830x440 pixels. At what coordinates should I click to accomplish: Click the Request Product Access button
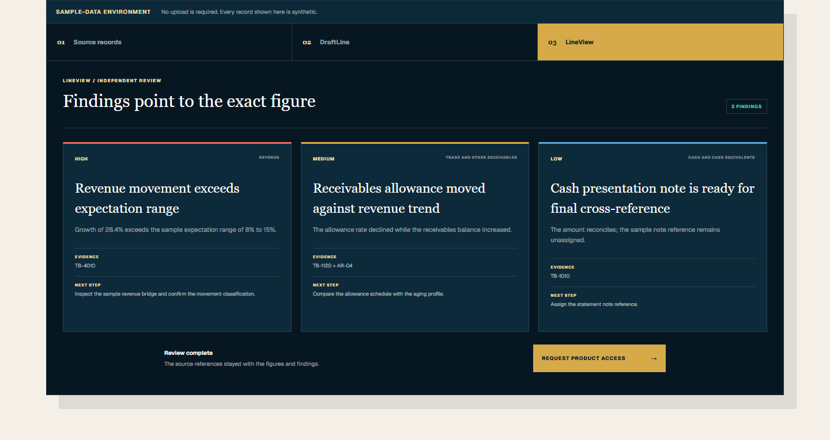tap(599, 358)
